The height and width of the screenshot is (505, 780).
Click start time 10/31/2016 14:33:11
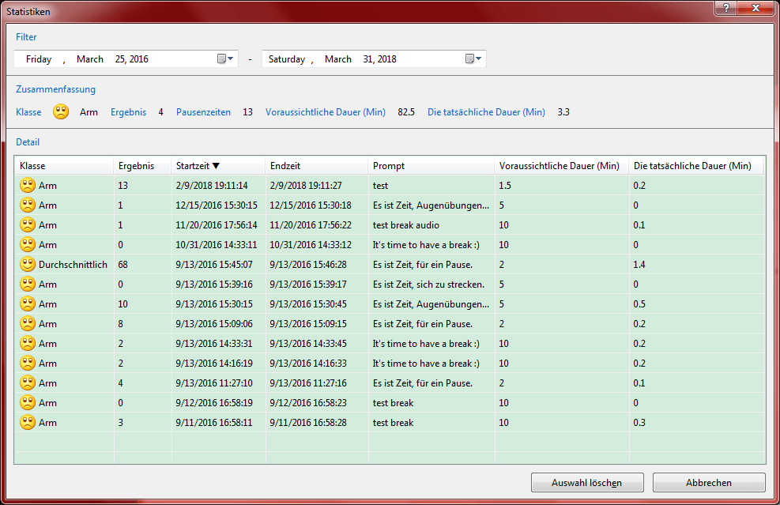216,244
